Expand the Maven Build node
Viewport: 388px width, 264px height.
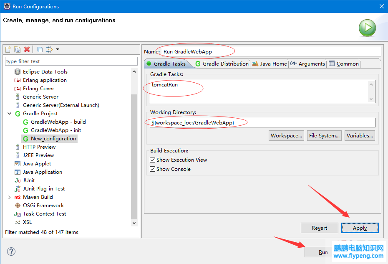(10, 198)
